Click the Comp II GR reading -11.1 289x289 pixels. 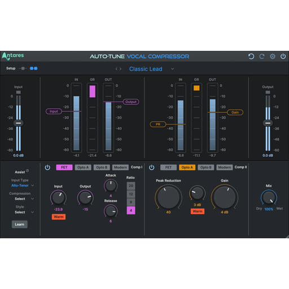(x=196, y=155)
